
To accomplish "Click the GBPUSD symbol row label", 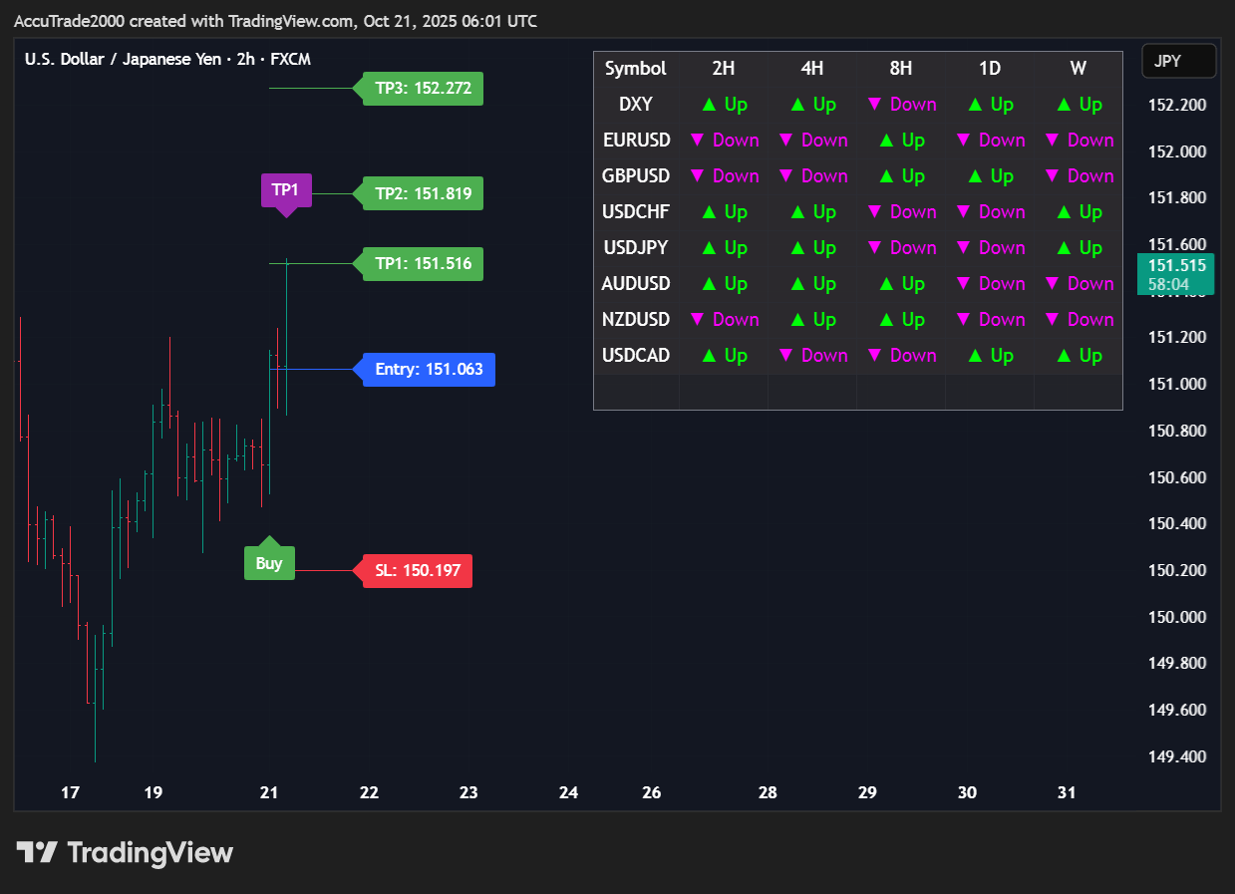I will tap(635, 176).
